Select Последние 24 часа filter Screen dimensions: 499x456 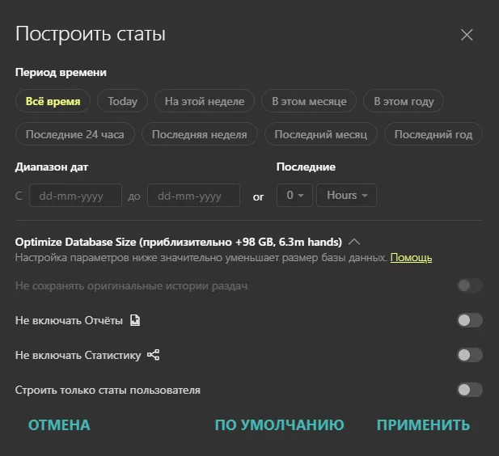pos(75,134)
